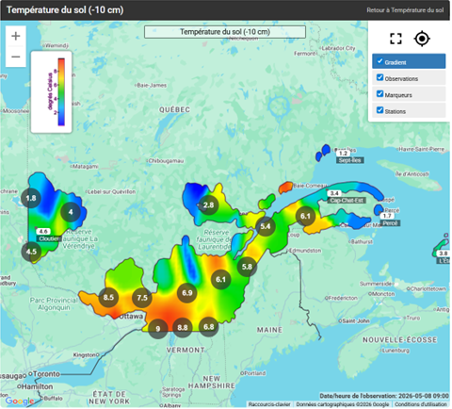Open the 8.8 temperature marker
Image resolution: width=452 pixels, height=409 pixels.
point(183,328)
